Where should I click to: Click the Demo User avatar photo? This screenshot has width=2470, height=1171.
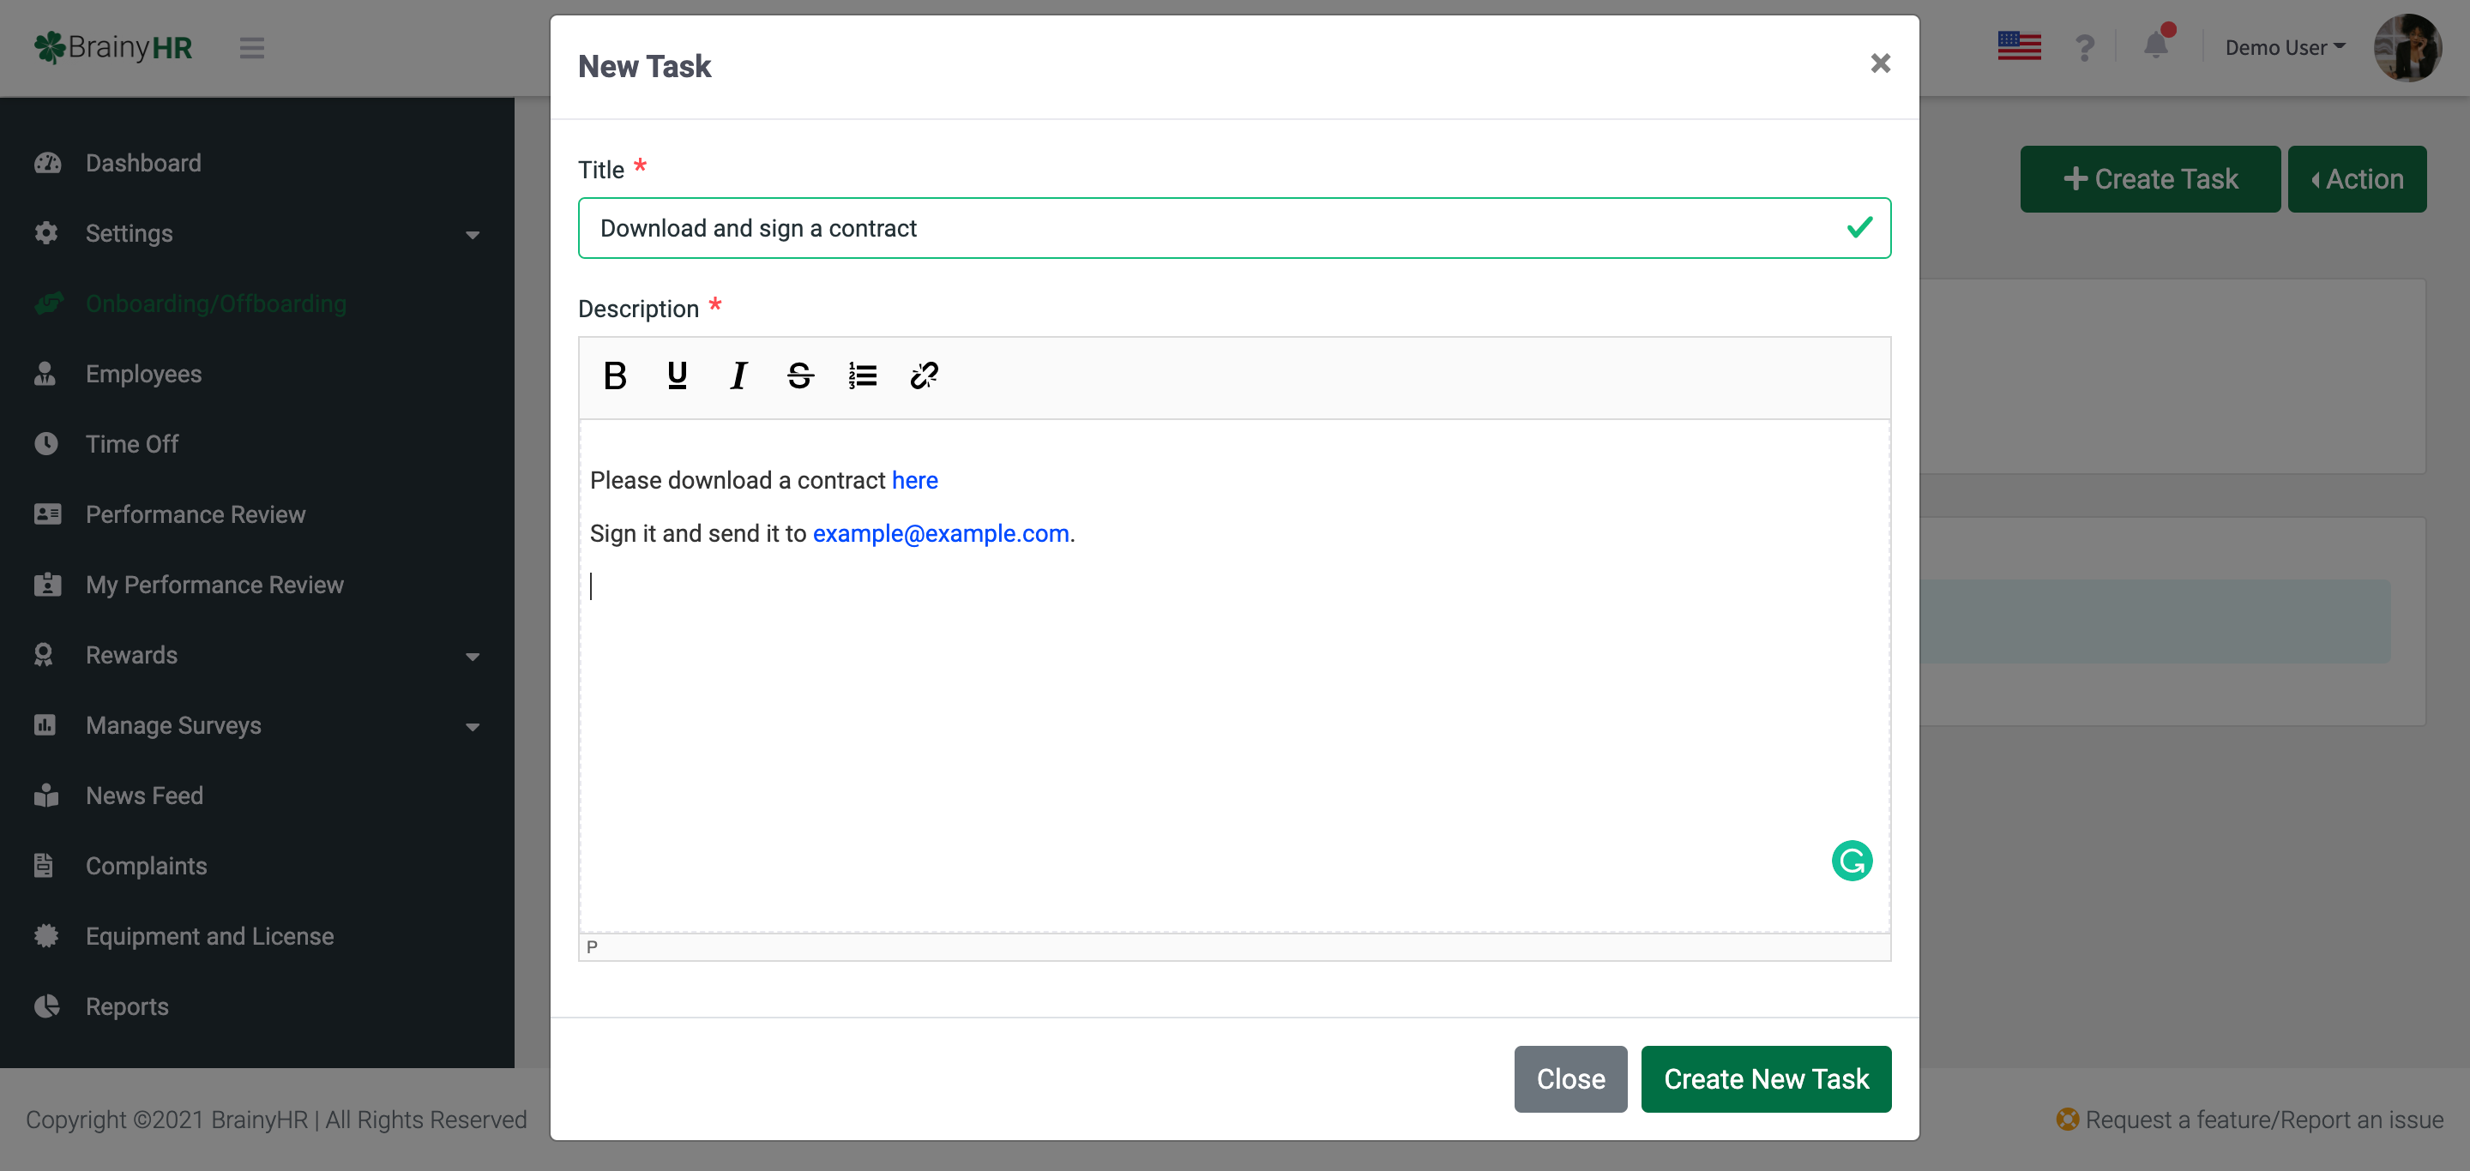click(x=2407, y=48)
